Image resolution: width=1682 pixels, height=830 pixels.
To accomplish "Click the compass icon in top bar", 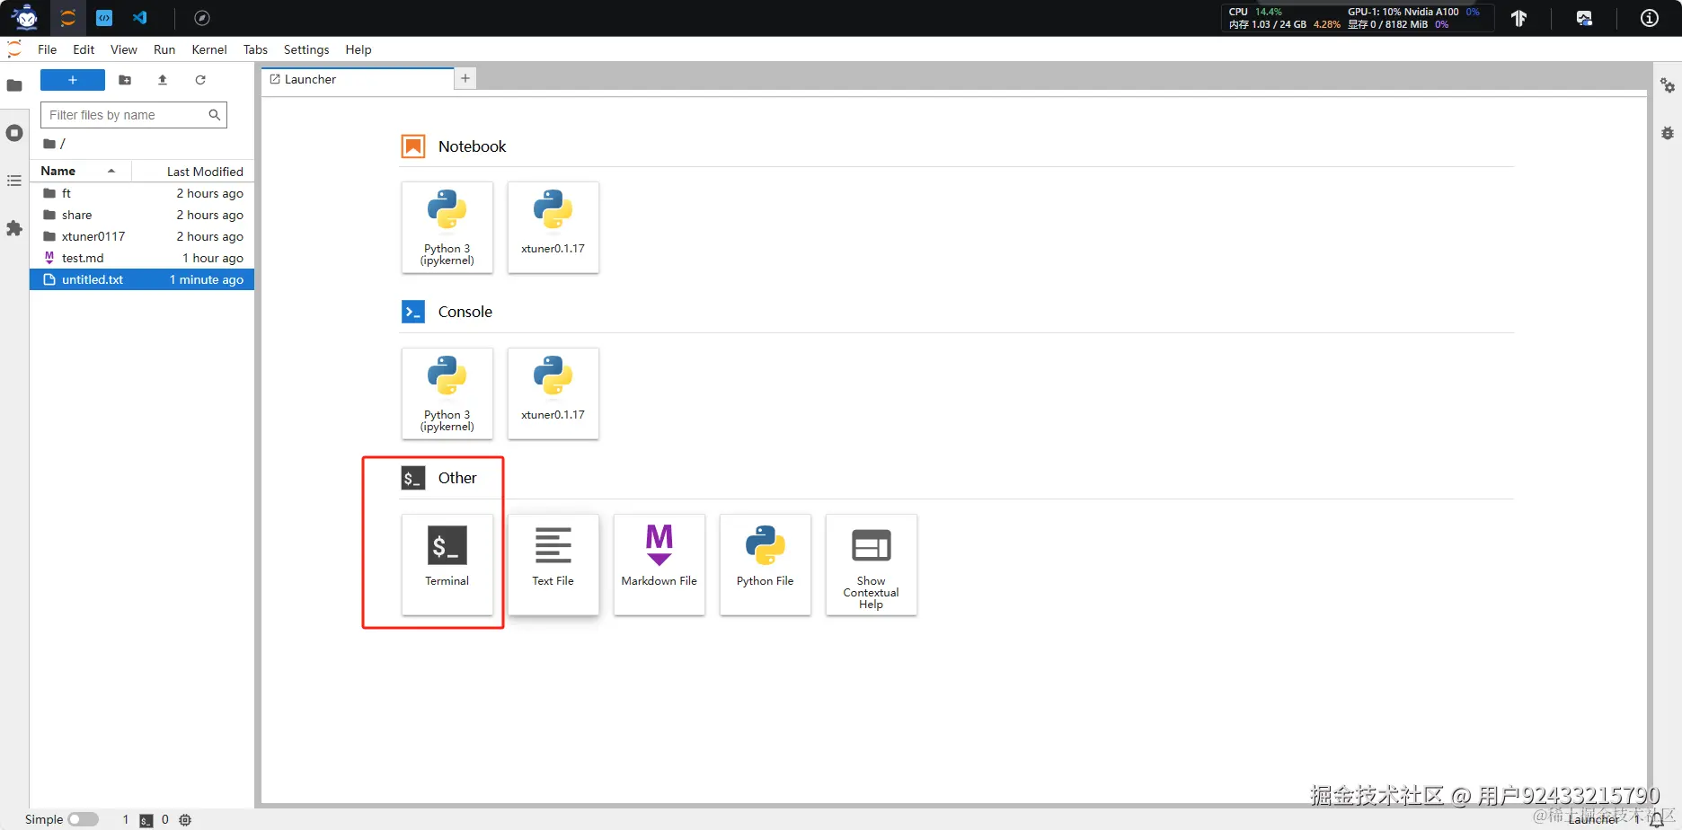I will (202, 18).
